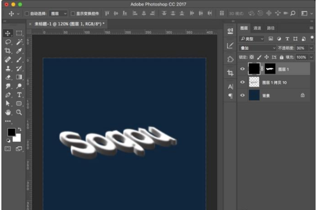Viewport: 316px width, 210px height.
Task: Hide the 背景 layer using its eye icon
Action: click(242, 95)
